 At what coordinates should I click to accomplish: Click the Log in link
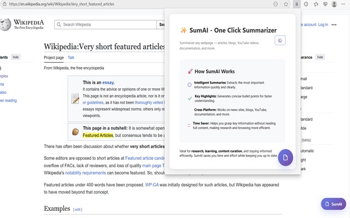click(x=323, y=25)
